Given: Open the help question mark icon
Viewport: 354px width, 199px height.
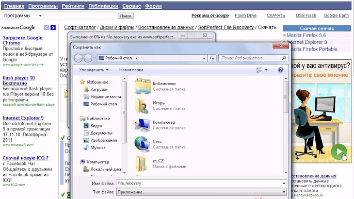Looking at the screenshot, I should click(280, 70).
